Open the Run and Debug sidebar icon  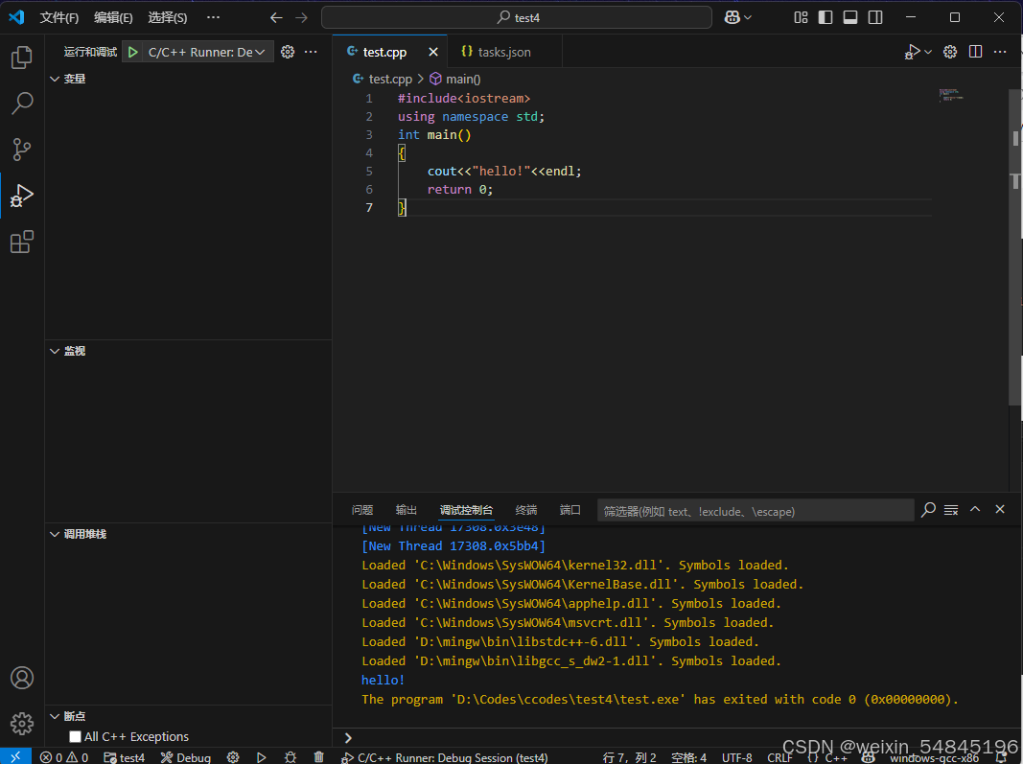coord(21,197)
